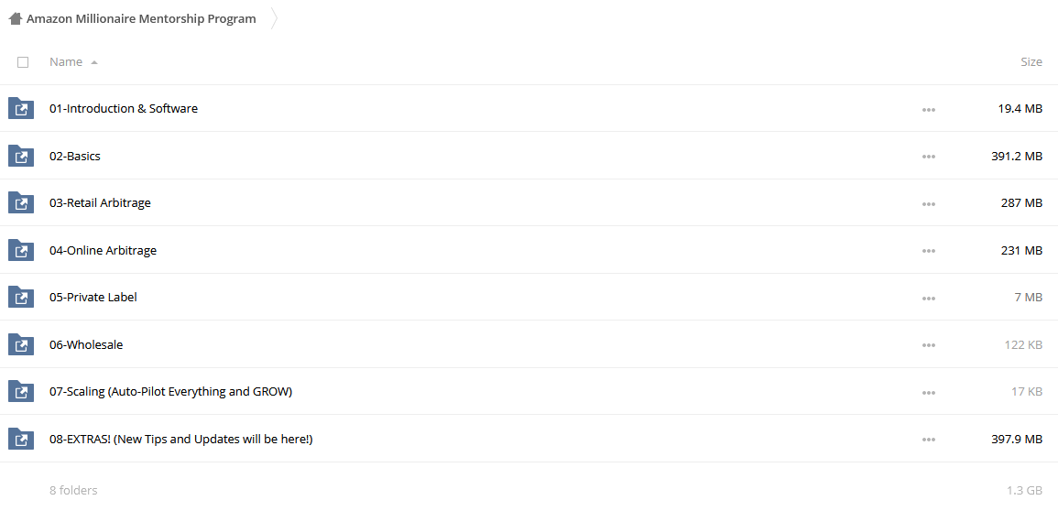Open the ellipsis menu for 01-Introduction & Software
The width and height of the screenshot is (1058, 511).
point(929,109)
